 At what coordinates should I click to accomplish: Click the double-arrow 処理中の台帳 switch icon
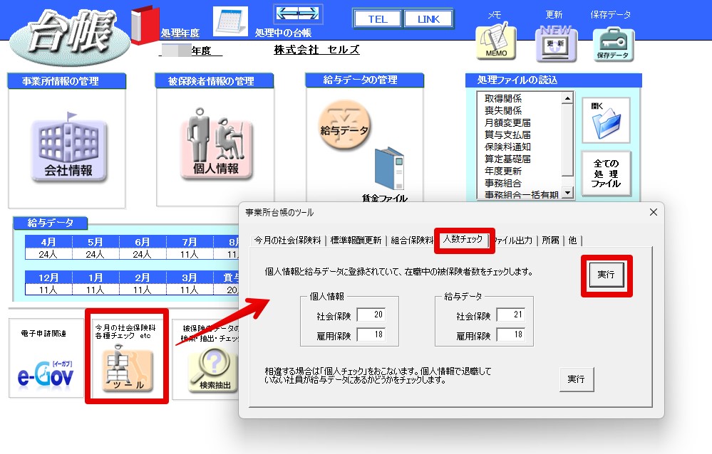click(x=298, y=14)
